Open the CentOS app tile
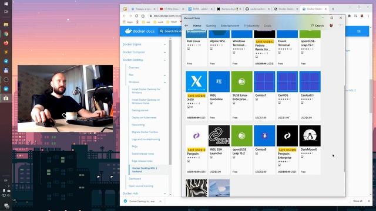The image size is (376, 211). (287, 96)
